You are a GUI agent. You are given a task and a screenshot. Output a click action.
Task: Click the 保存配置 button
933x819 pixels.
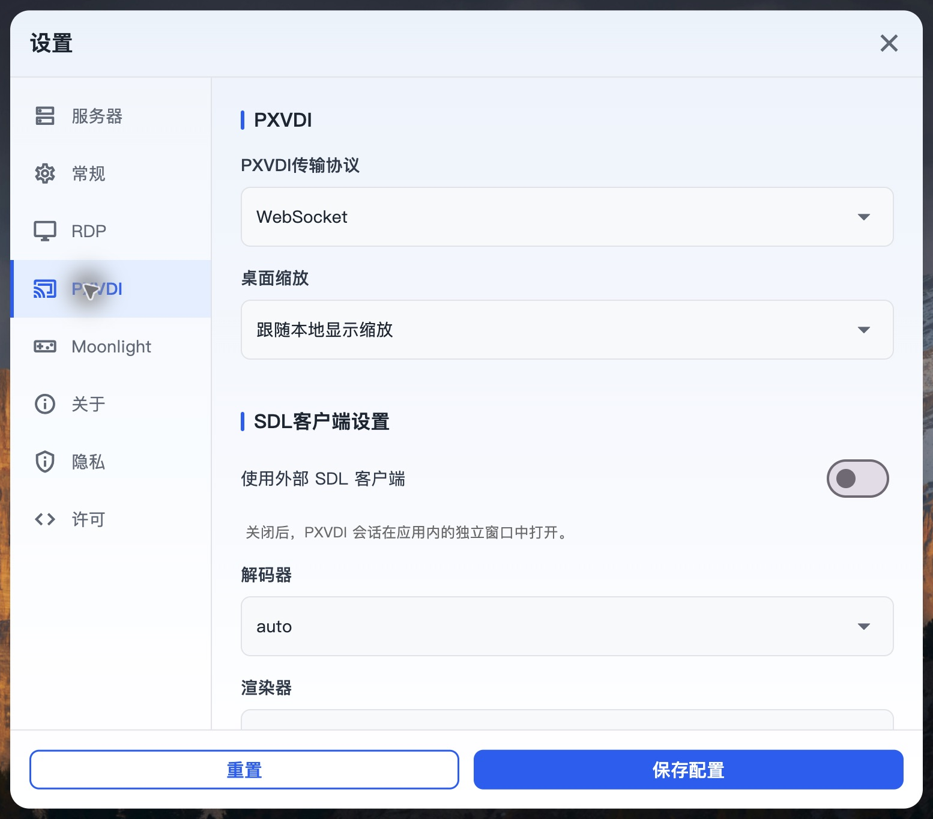click(688, 770)
